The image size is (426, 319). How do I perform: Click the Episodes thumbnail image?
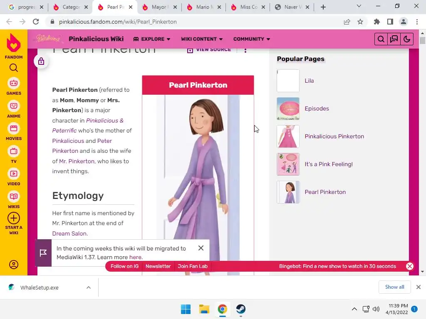coord(288,108)
